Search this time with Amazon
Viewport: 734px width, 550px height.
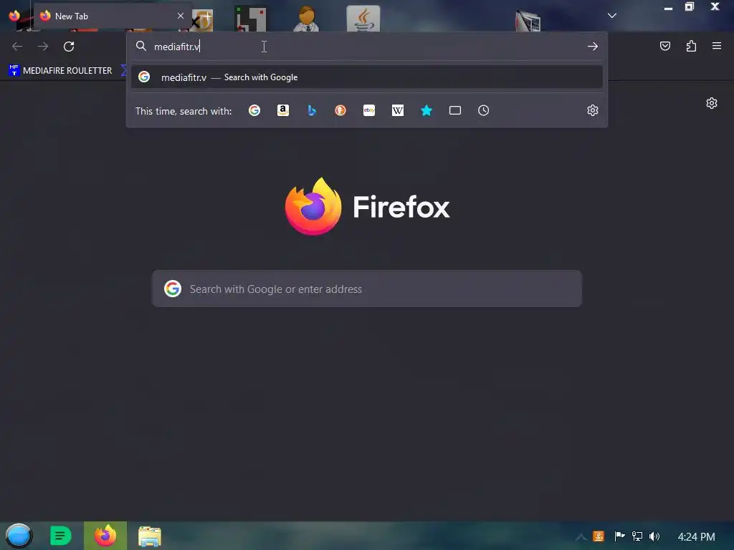(282, 110)
